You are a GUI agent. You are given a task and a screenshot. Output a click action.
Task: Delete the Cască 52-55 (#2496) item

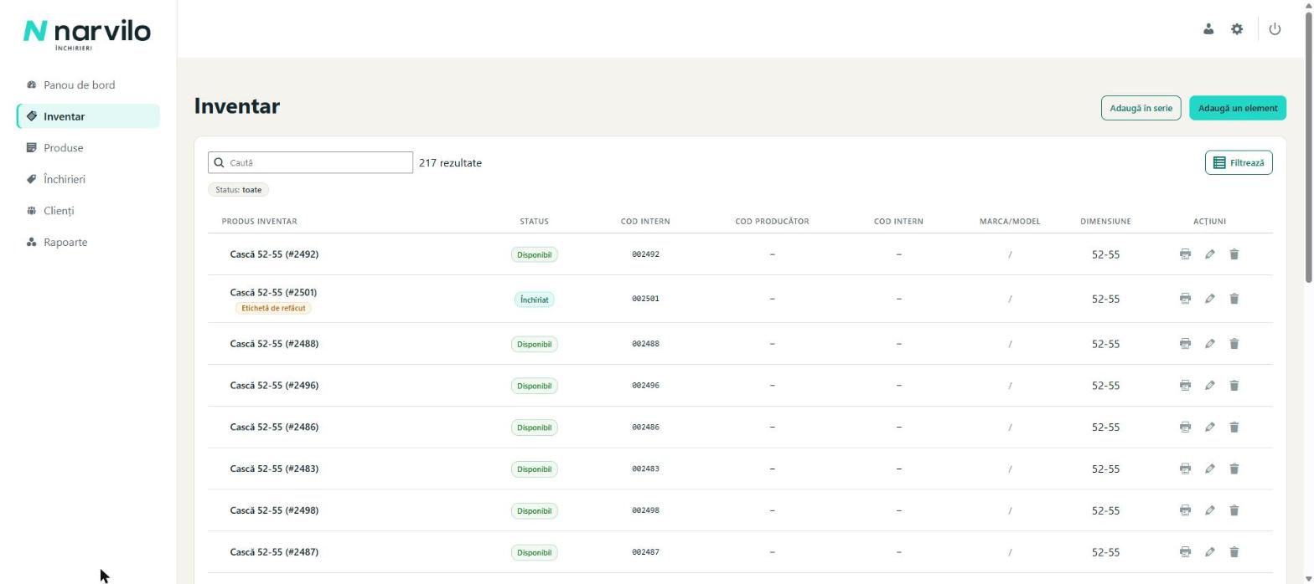pyautogui.click(x=1234, y=386)
